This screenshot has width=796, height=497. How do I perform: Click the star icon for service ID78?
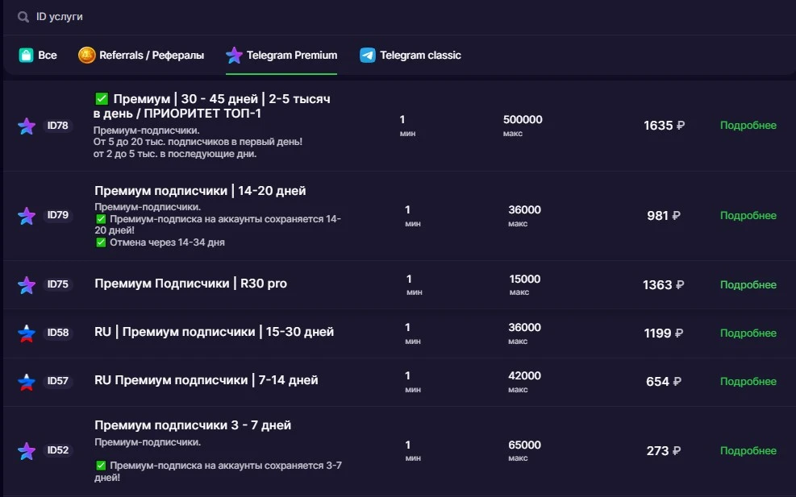(x=27, y=126)
